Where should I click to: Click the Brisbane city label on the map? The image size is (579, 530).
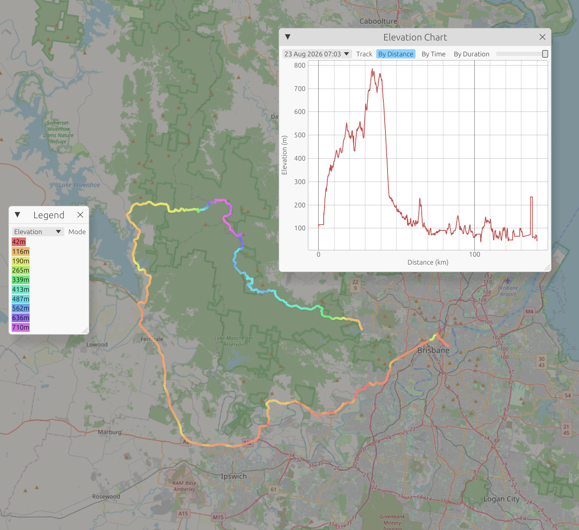pos(433,351)
